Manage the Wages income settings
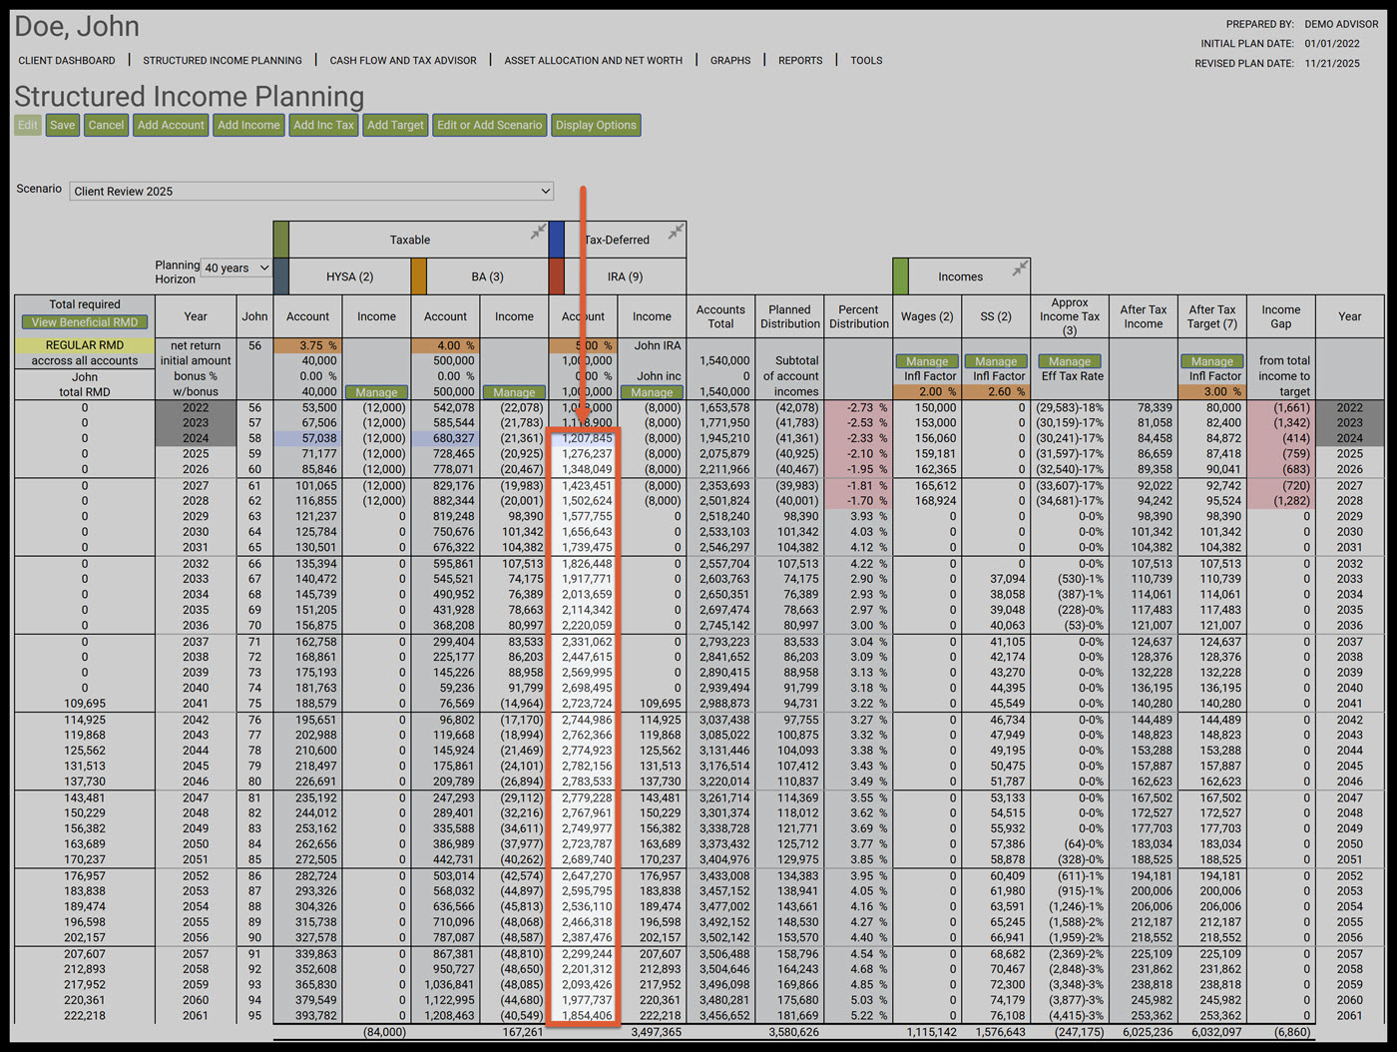This screenshot has height=1052, width=1397. [927, 361]
